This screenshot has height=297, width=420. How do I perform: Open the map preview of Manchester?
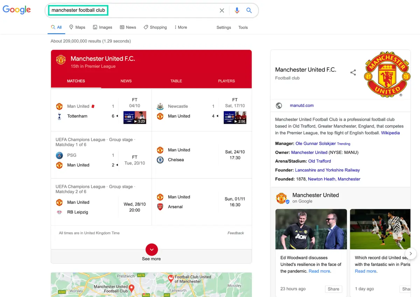[x=151, y=285]
